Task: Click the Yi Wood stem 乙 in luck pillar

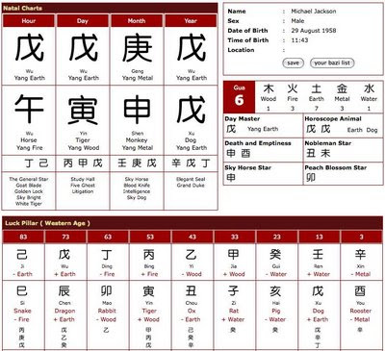Action: (192, 255)
